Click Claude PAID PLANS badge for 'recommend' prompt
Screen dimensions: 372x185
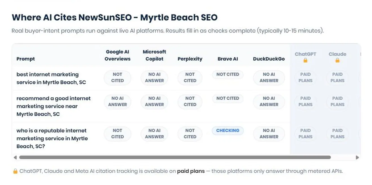337,101
